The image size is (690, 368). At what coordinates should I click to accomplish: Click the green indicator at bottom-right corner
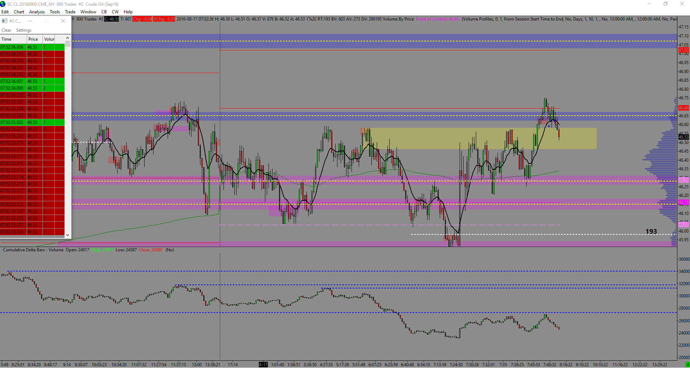click(687, 365)
